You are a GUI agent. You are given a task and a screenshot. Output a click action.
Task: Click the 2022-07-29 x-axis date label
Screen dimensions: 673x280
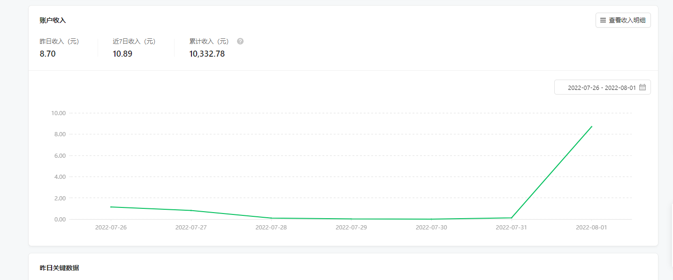pyautogui.click(x=351, y=227)
